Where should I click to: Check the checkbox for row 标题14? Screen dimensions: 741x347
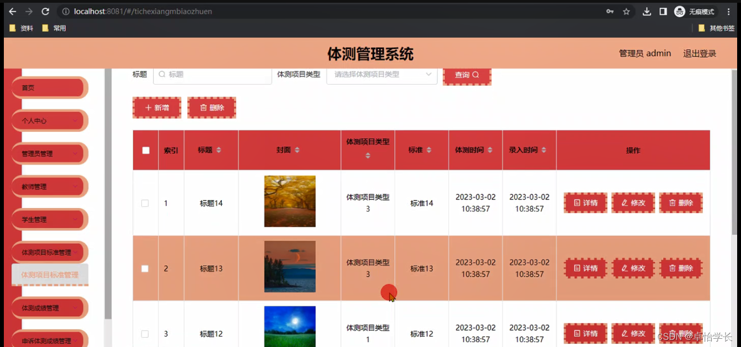[145, 203]
